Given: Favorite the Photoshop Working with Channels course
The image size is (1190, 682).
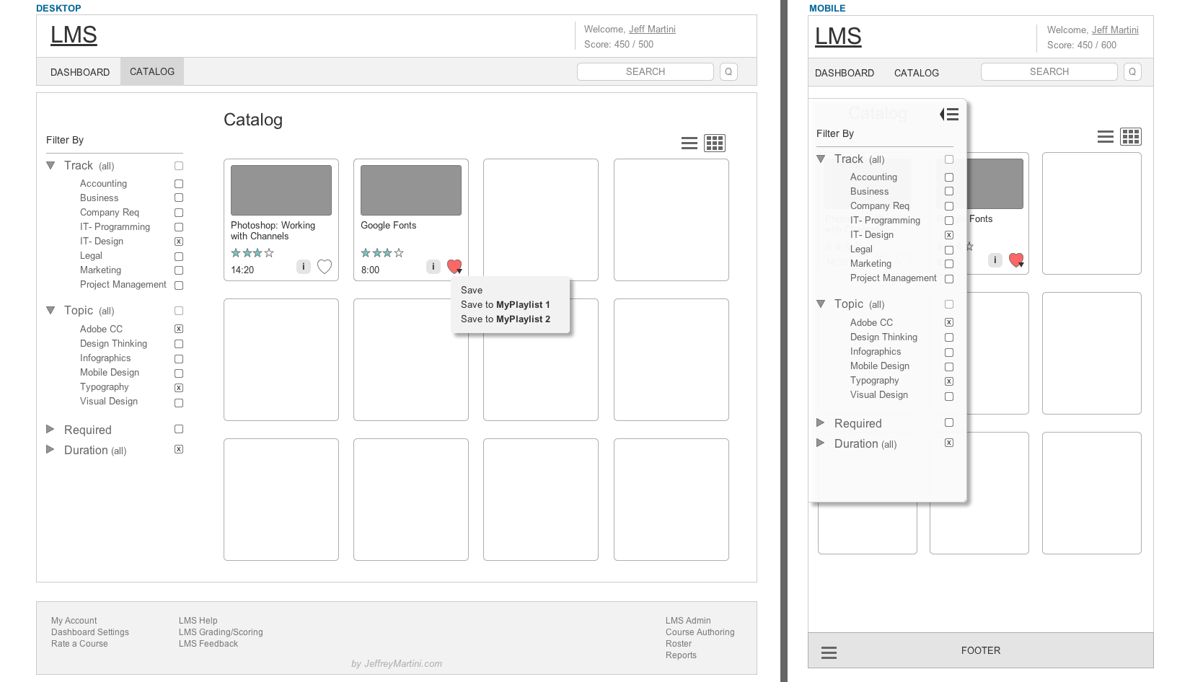Looking at the screenshot, I should coord(325,267).
